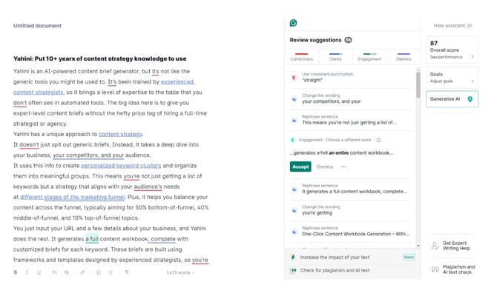Viewport: 494px width, 296px height.
Task: Click the green Engagement icon on the open suggestion
Action: click(x=293, y=140)
